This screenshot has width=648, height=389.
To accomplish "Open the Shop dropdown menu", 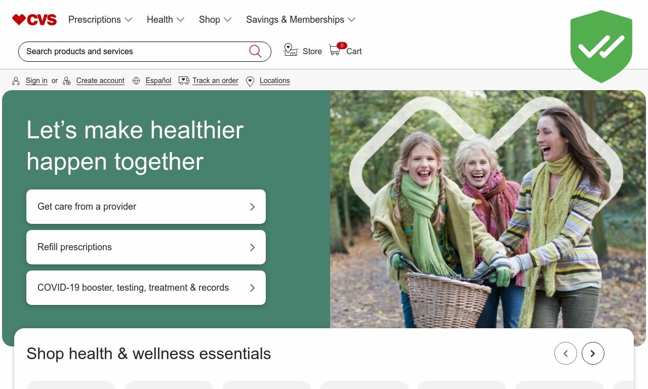I will [x=215, y=20].
